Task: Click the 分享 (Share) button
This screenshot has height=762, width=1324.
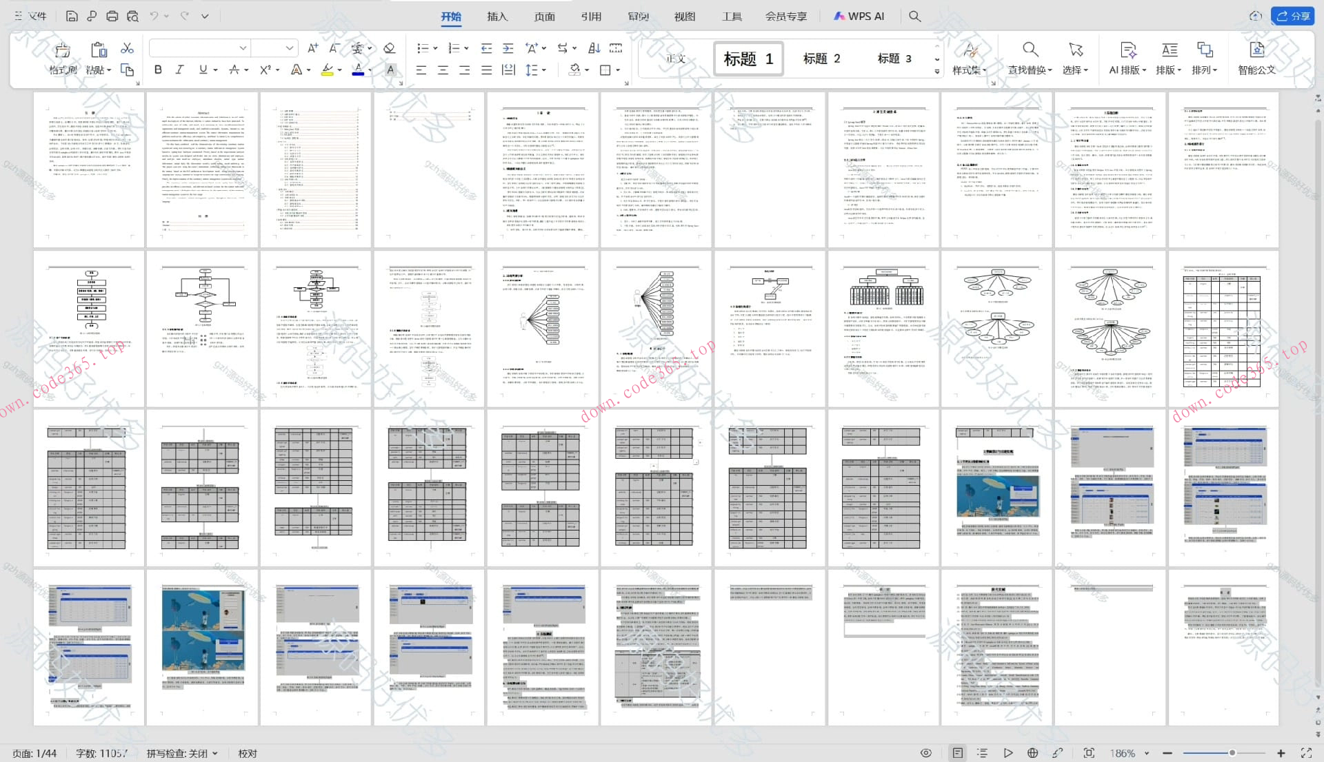Action: click(x=1292, y=16)
